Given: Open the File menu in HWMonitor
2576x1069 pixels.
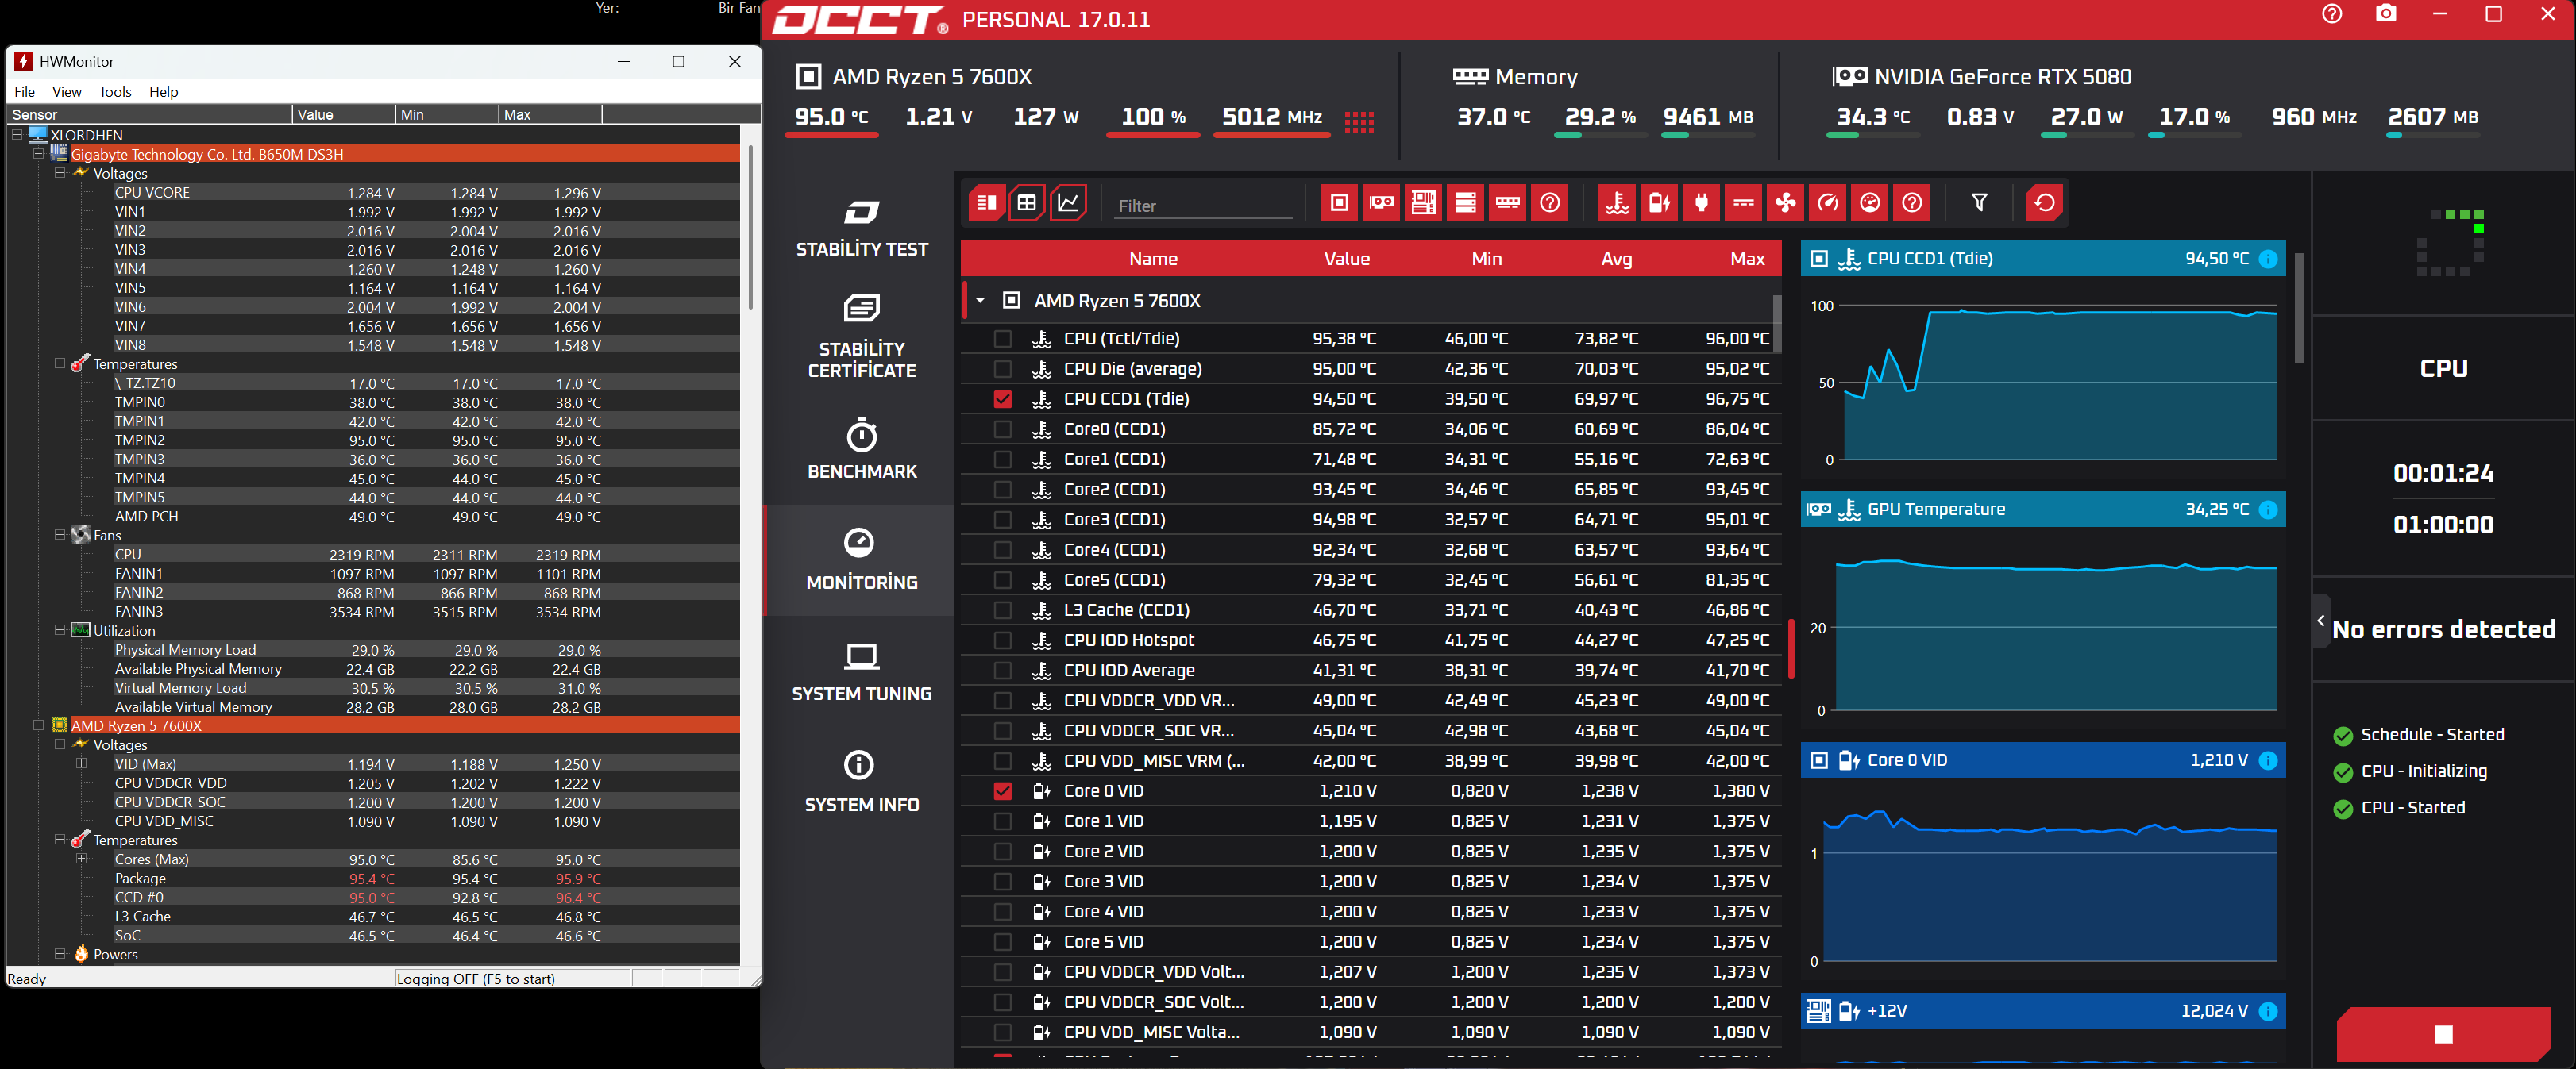Looking at the screenshot, I should [x=25, y=92].
